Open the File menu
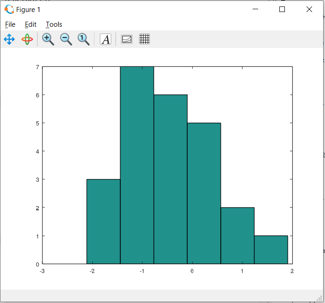The image size is (325, 303). [10, 24]
